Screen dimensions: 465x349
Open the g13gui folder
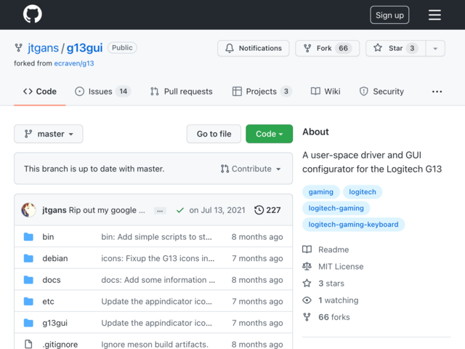coord(55,323)
